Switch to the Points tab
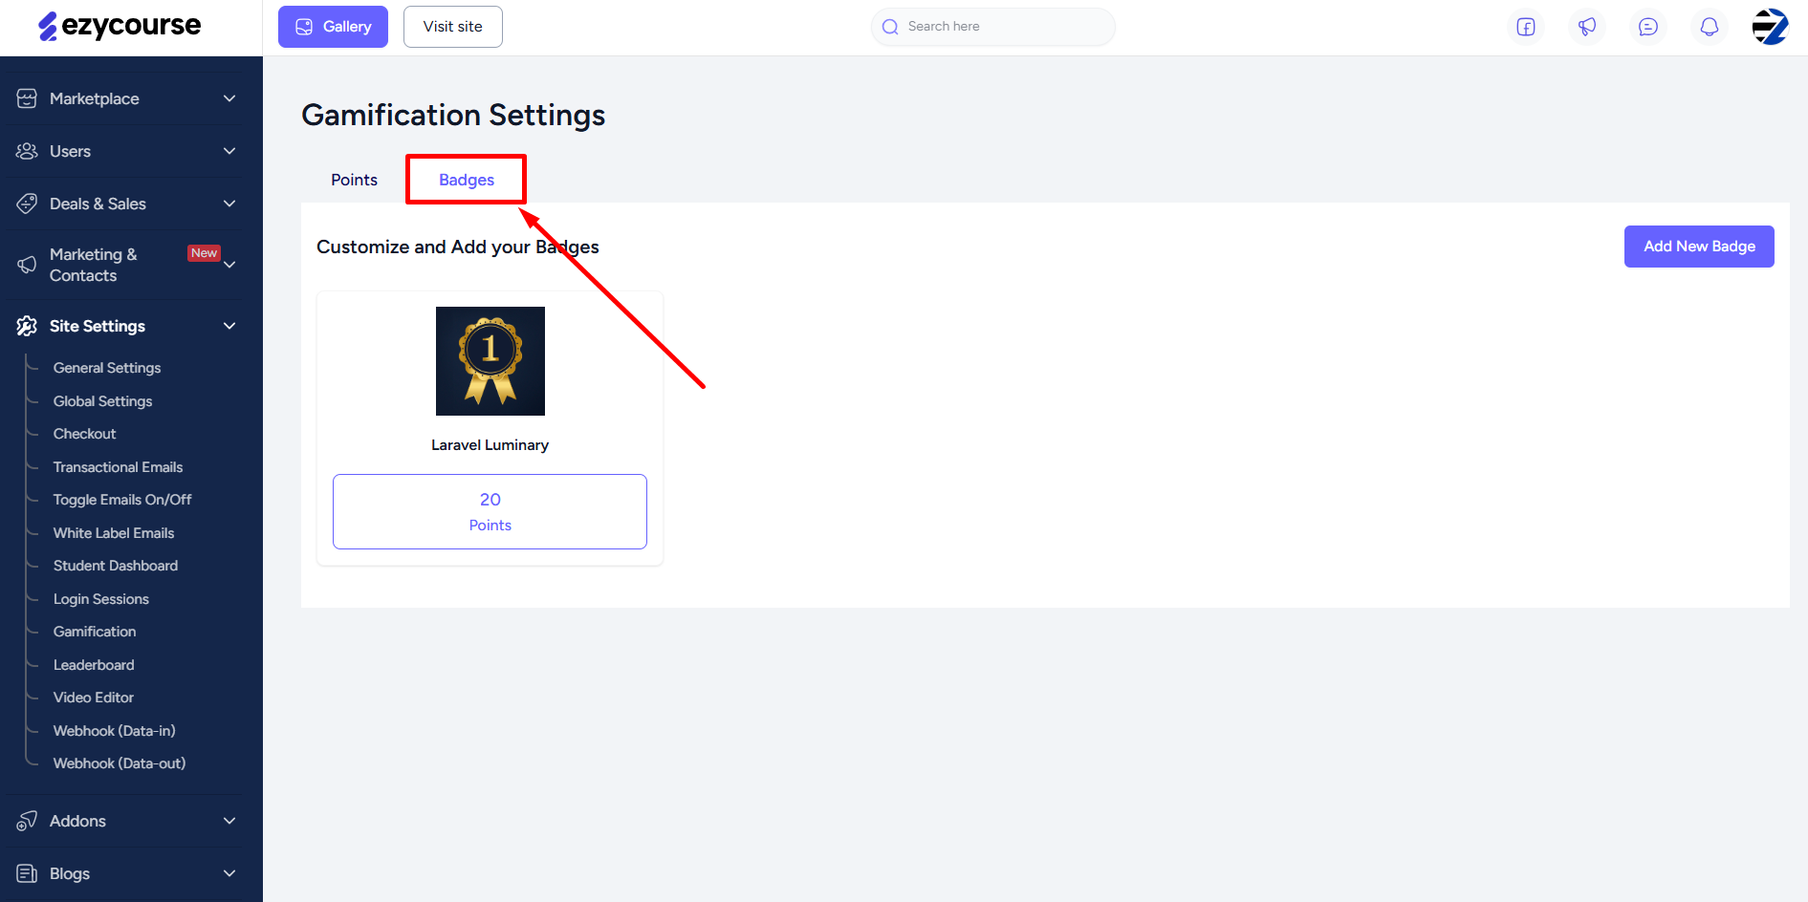 (x=354, y=180)
